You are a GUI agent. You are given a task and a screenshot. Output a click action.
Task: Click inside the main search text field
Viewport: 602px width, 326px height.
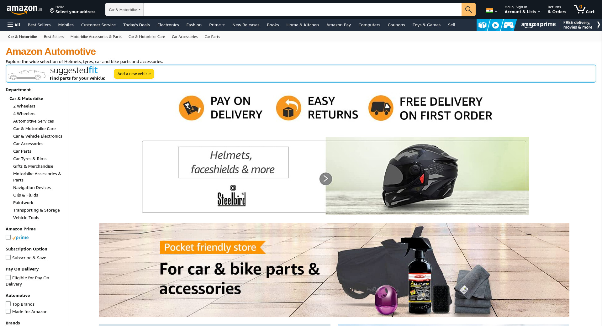point(302,9)
